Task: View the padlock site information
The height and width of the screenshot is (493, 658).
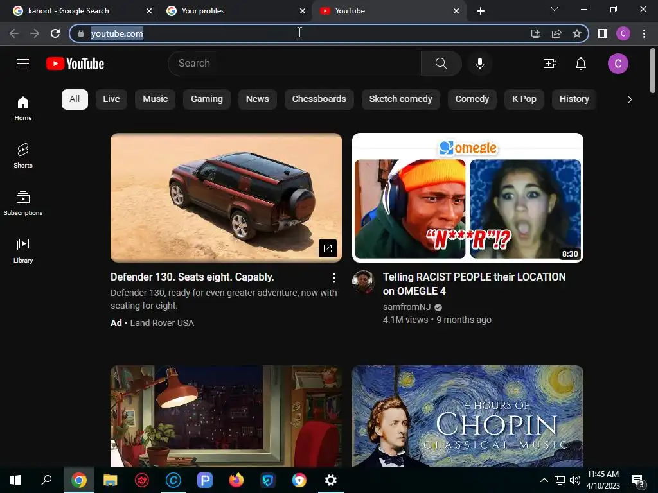Action: [81, 33]
